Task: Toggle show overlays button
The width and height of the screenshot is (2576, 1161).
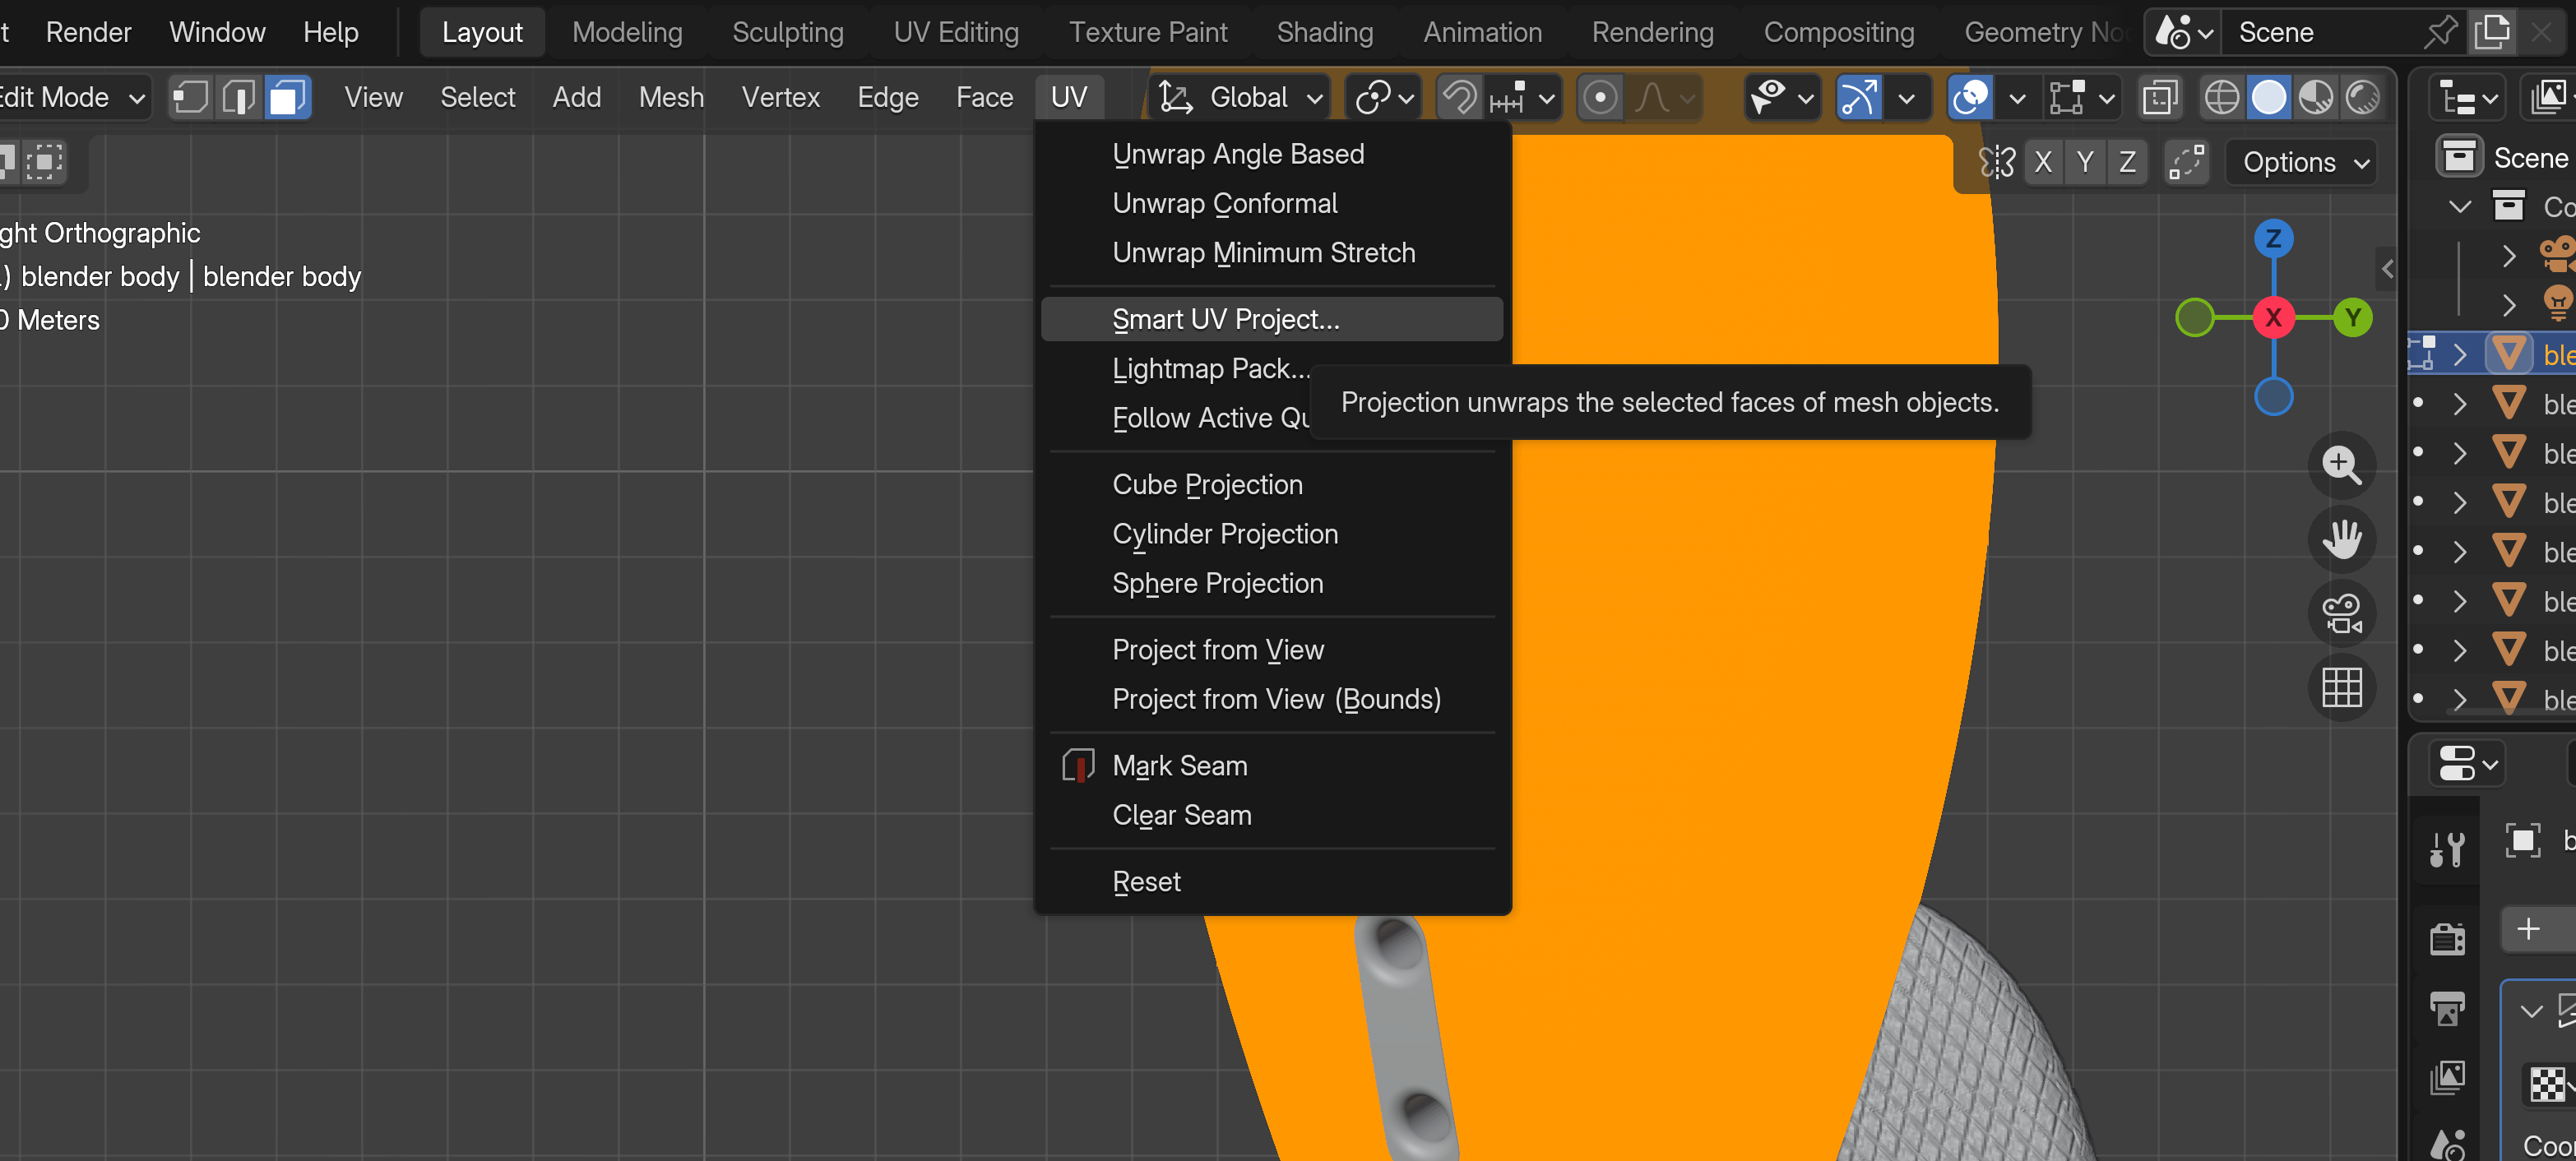Action: click(1970, 98)
